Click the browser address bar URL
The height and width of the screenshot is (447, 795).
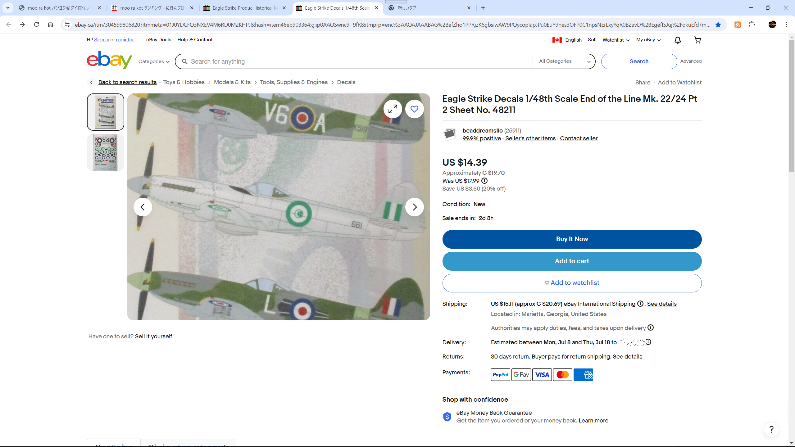point(393,25)
